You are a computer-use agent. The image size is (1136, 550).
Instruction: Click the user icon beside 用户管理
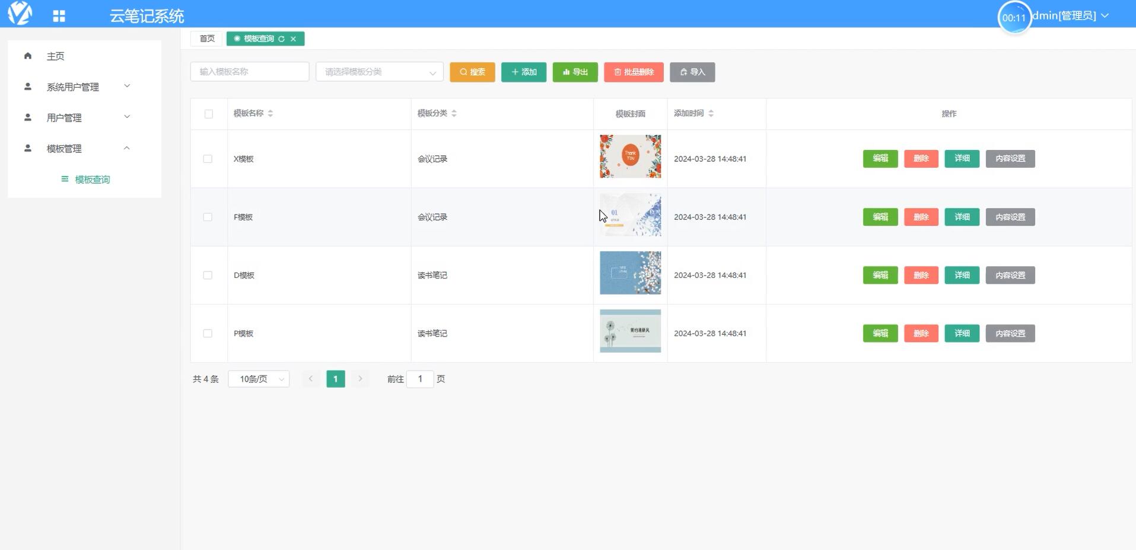click(x=28, y=117)
